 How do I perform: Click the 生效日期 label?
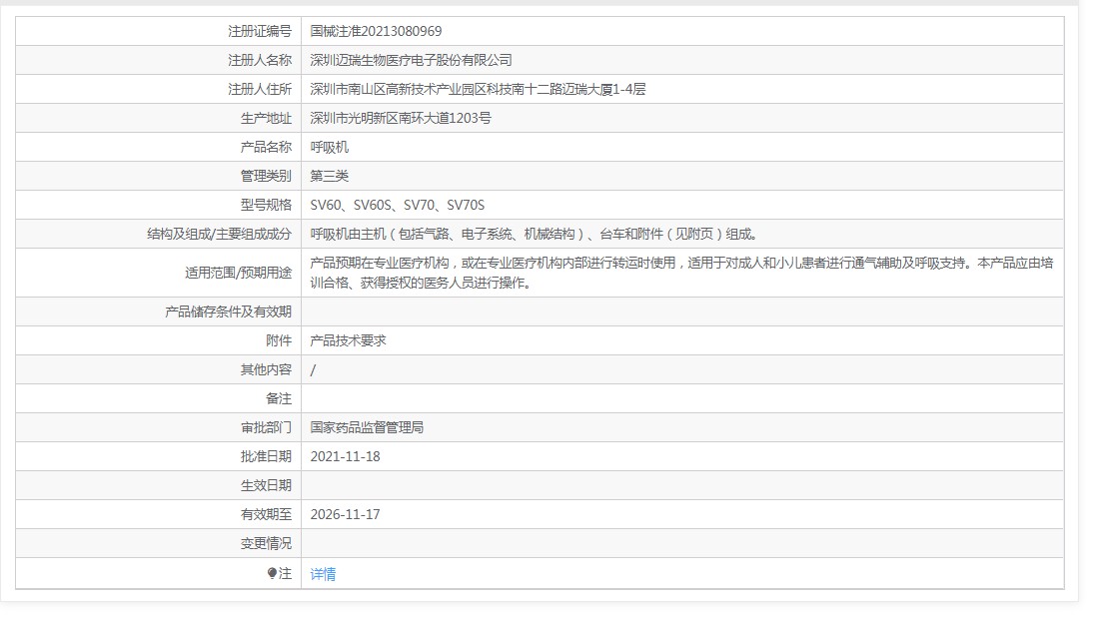(266, 485)
